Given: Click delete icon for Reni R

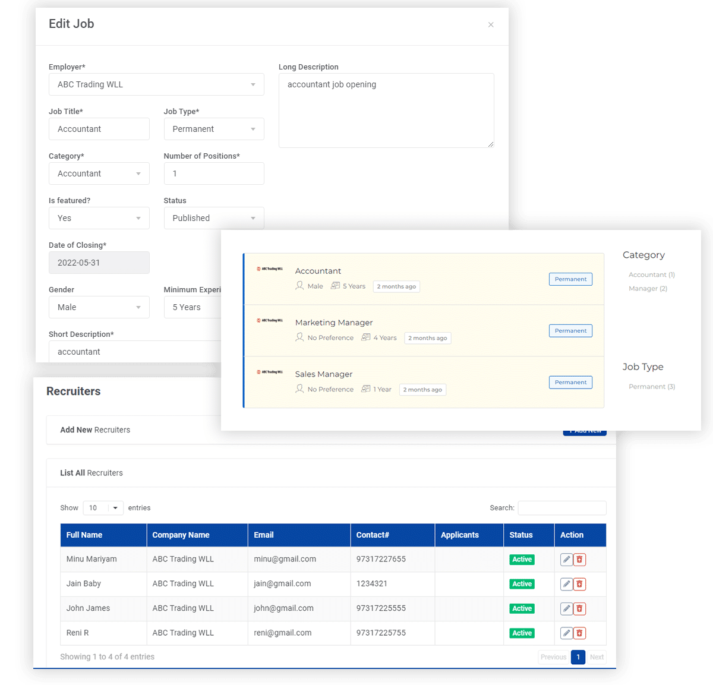Looking at the screenshot, I should (x=580, y=633).
